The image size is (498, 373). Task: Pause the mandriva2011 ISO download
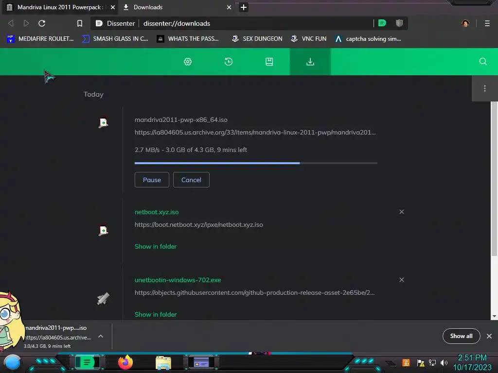point(152,180)
